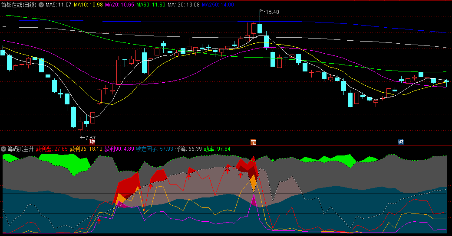The height and width of the screenshot is (236, 452).
Task: Select the 获利95: 18.10 value
Action: point(86,149)
